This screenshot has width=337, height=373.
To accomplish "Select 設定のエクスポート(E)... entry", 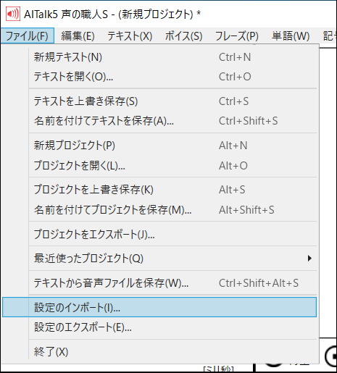I will point(159,327).
